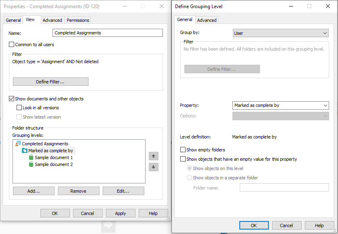The image size is (338, 234).
Task: Click Define Filter button in Properties window
Action: 51,82
